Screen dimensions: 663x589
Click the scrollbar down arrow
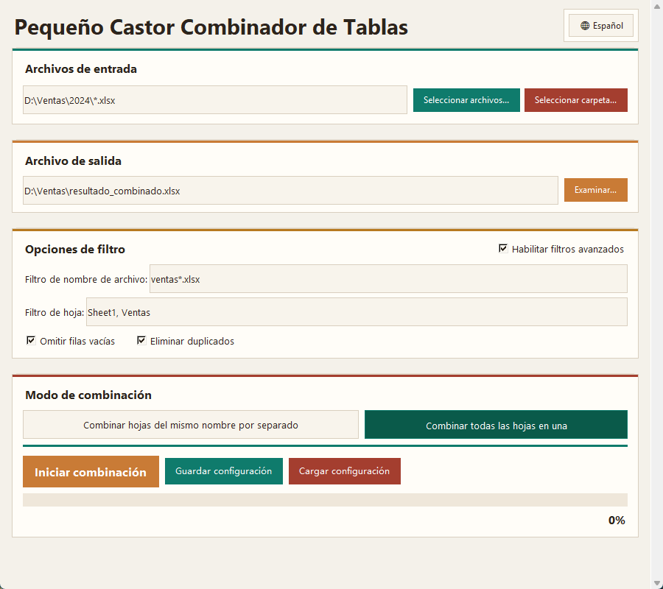(x=656, y=584)
